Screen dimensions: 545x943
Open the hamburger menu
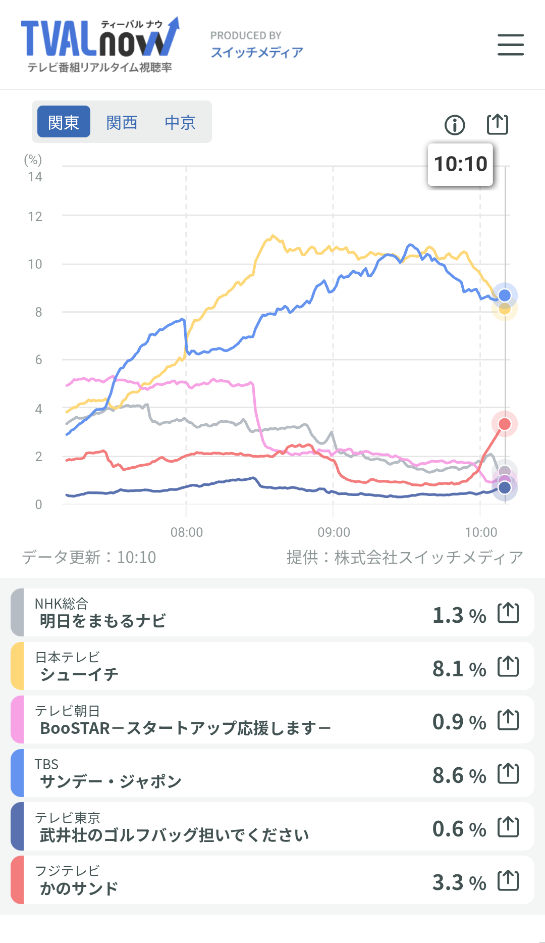510,44
